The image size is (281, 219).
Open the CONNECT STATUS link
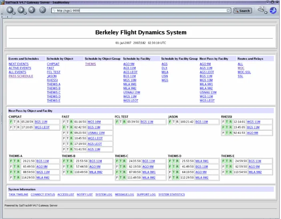43,195
